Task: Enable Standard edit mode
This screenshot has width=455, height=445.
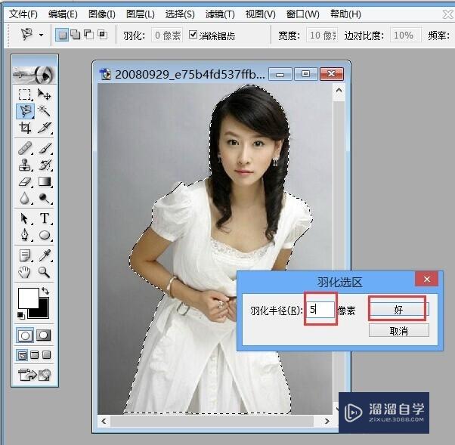Action: point(25,335)
